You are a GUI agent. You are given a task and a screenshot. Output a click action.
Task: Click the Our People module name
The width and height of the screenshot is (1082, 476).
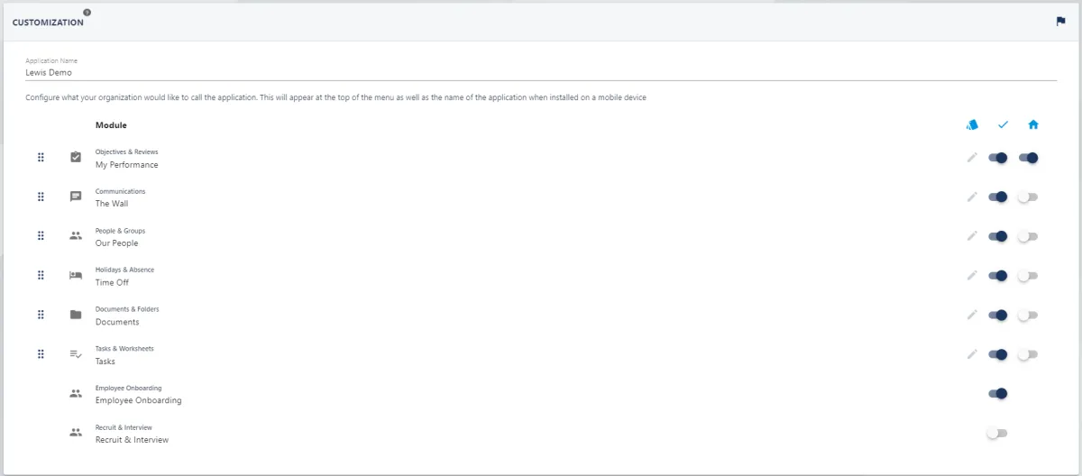(x=117, y=243)
